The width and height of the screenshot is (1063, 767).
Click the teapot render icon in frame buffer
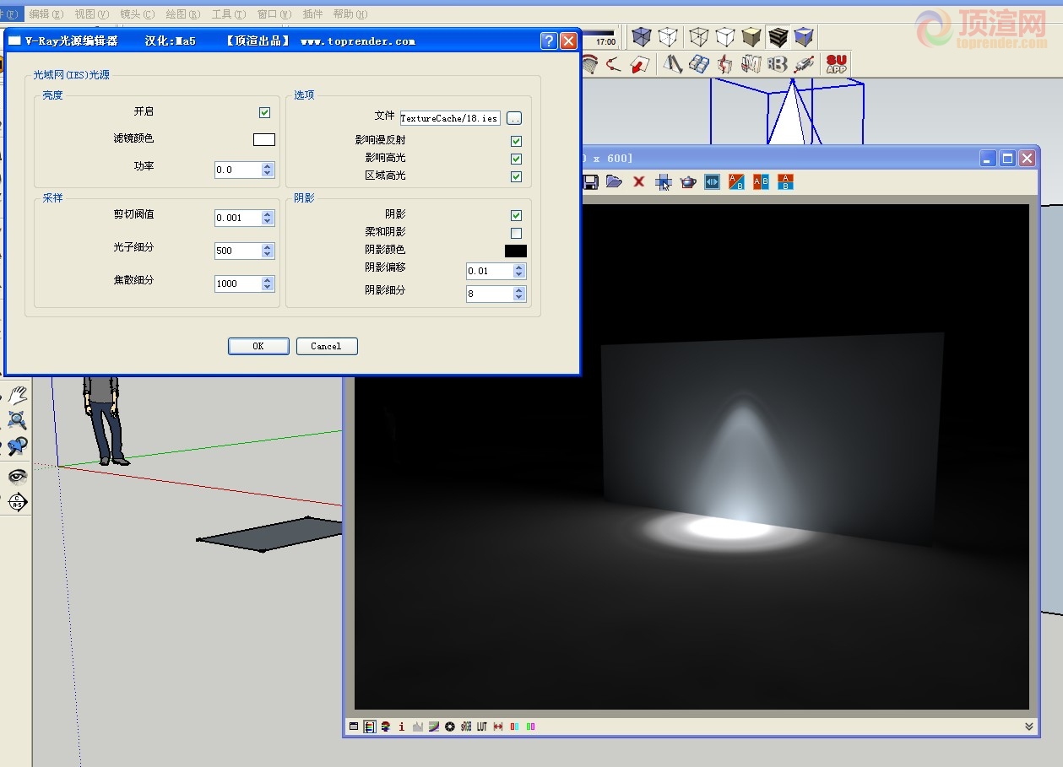(688, 181)
